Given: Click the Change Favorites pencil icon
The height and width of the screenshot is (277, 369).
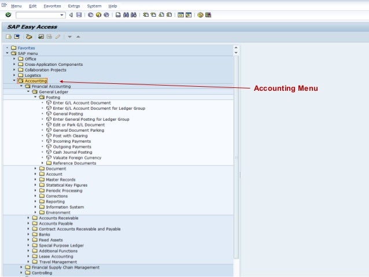Looking at the screenshot, I should tap(58, 36).
